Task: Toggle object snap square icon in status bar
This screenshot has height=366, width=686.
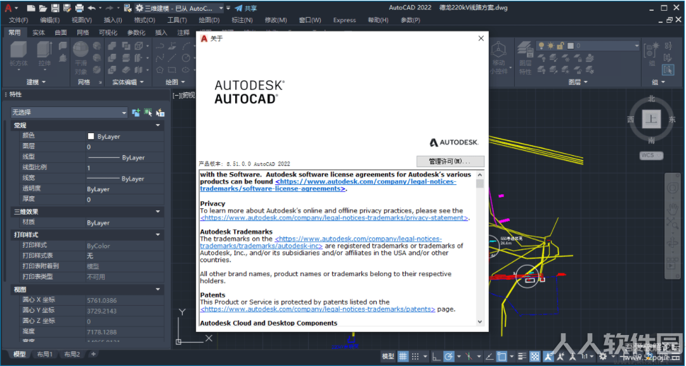Action: point(502,357)
